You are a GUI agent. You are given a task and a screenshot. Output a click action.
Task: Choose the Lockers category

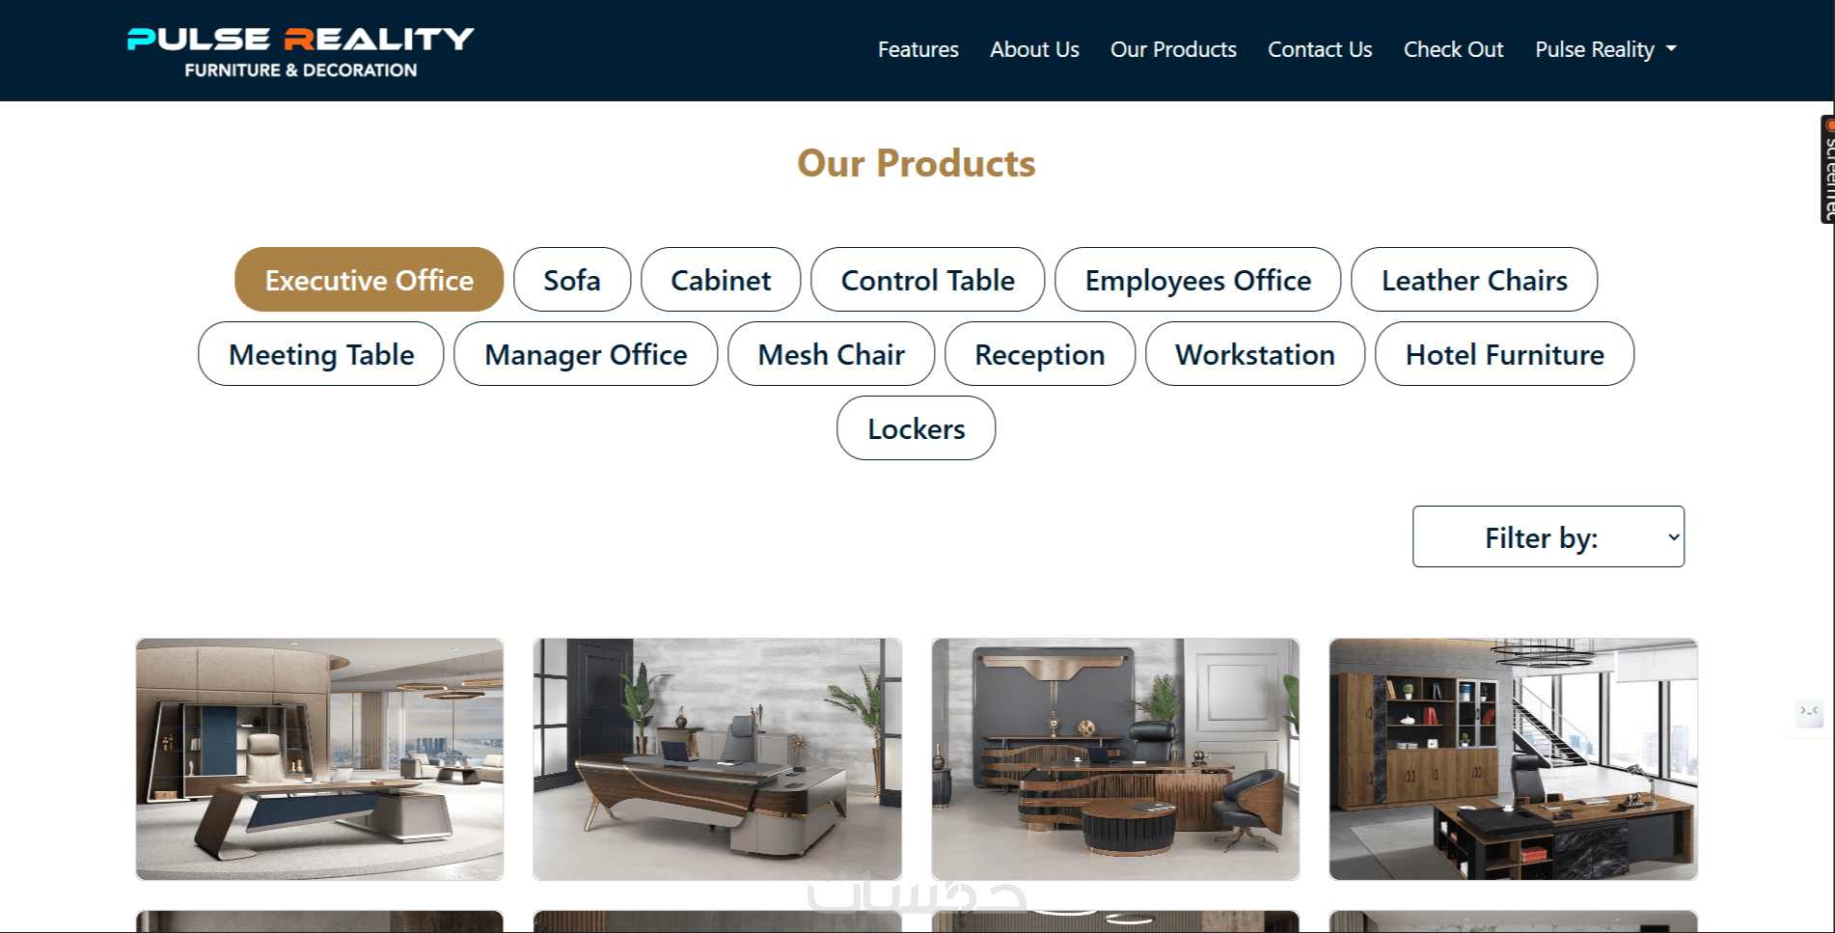tap(916, 428)
